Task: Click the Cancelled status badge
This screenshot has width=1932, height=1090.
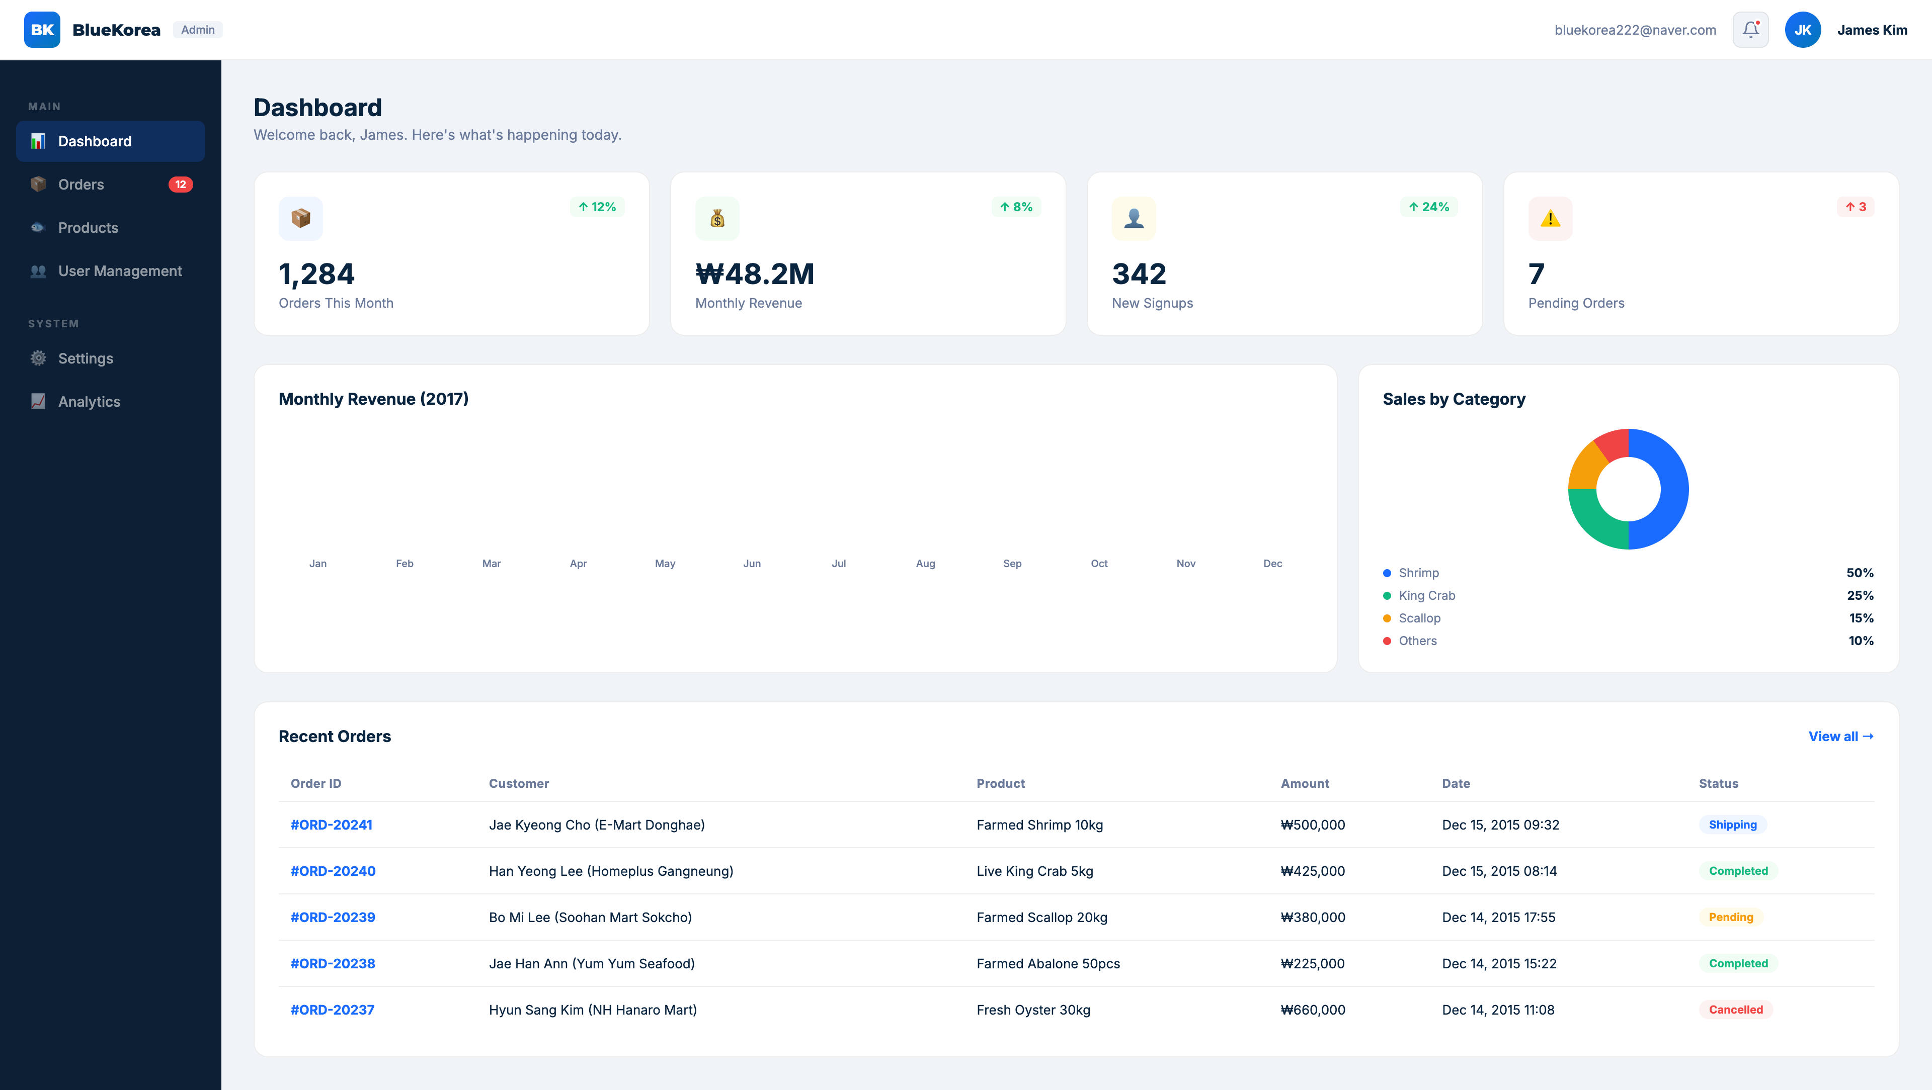Action: coord(1735,1010)
